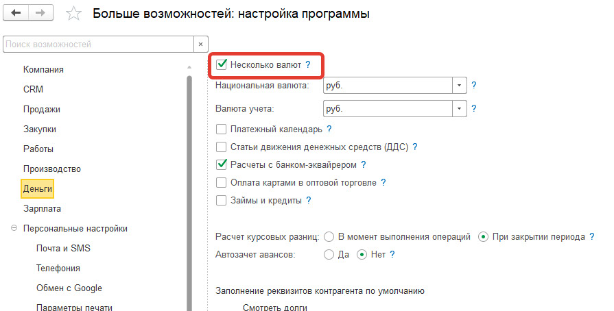
Task: Uncheck Расчеты с банком-эквайрером
Action: (x=222, y=164)
